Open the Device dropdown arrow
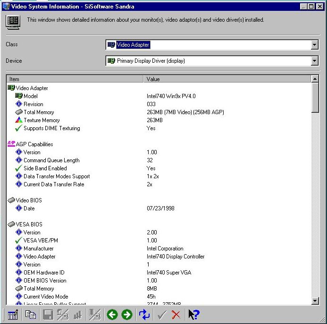 (x=314, y=61)
